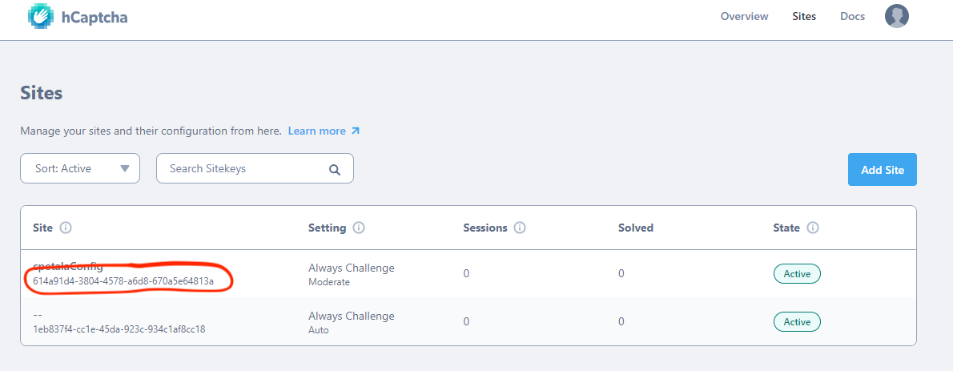Open the Sites tab
The image size is (953, 371).
[804, 16]
